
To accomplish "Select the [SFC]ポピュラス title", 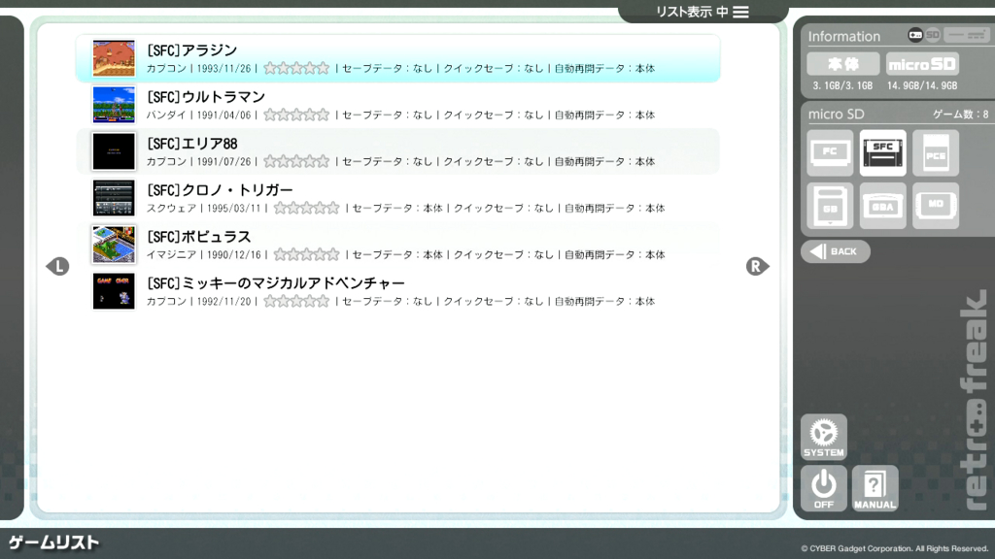I will [198, 237].
